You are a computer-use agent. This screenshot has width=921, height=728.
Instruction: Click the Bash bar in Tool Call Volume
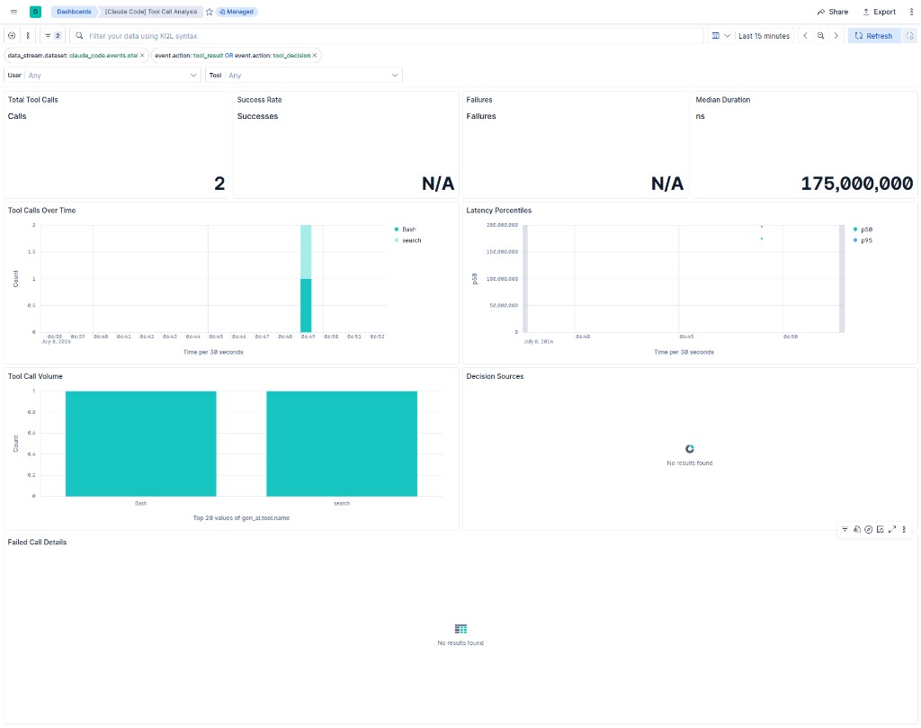[141, 444]
